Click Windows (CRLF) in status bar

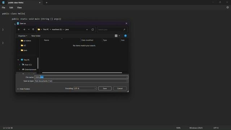tap(196, 128)
